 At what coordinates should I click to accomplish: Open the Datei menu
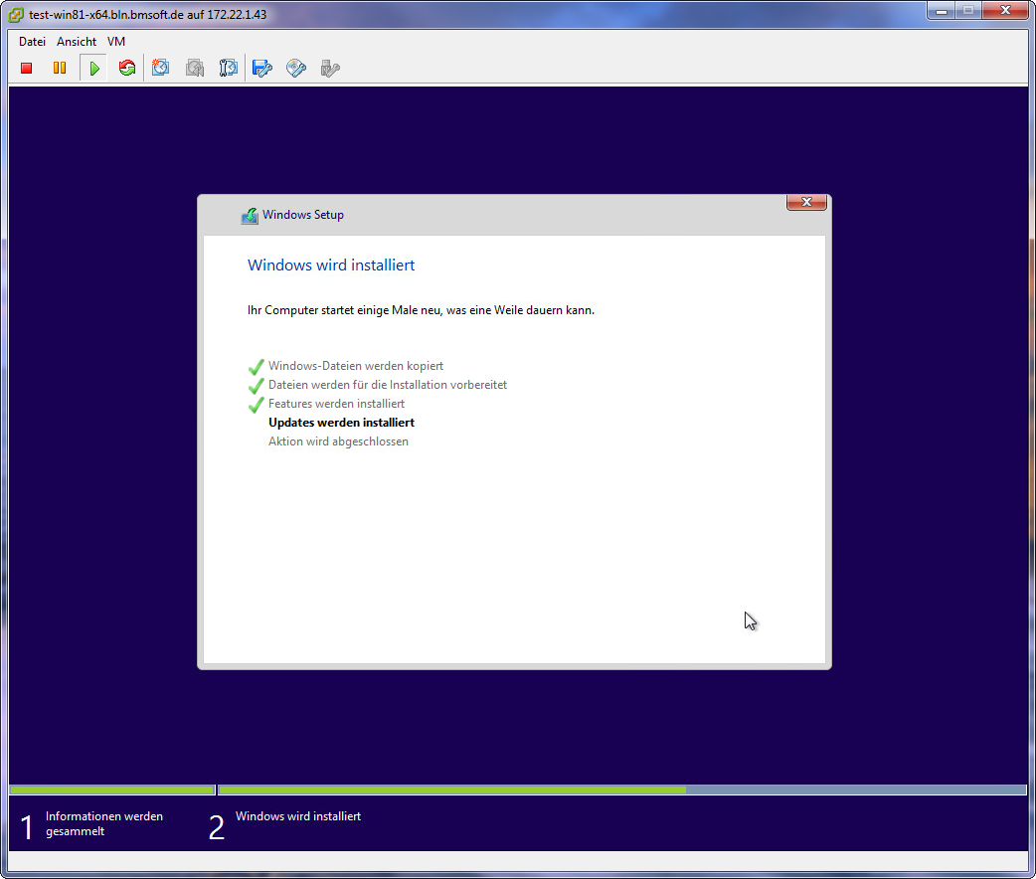[32, 42]
